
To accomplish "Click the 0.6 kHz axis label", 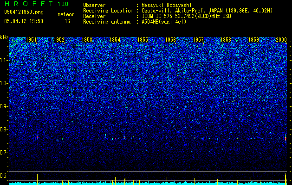I will point(4,176).
